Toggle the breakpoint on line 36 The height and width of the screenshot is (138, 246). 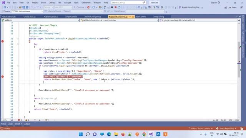3,77
